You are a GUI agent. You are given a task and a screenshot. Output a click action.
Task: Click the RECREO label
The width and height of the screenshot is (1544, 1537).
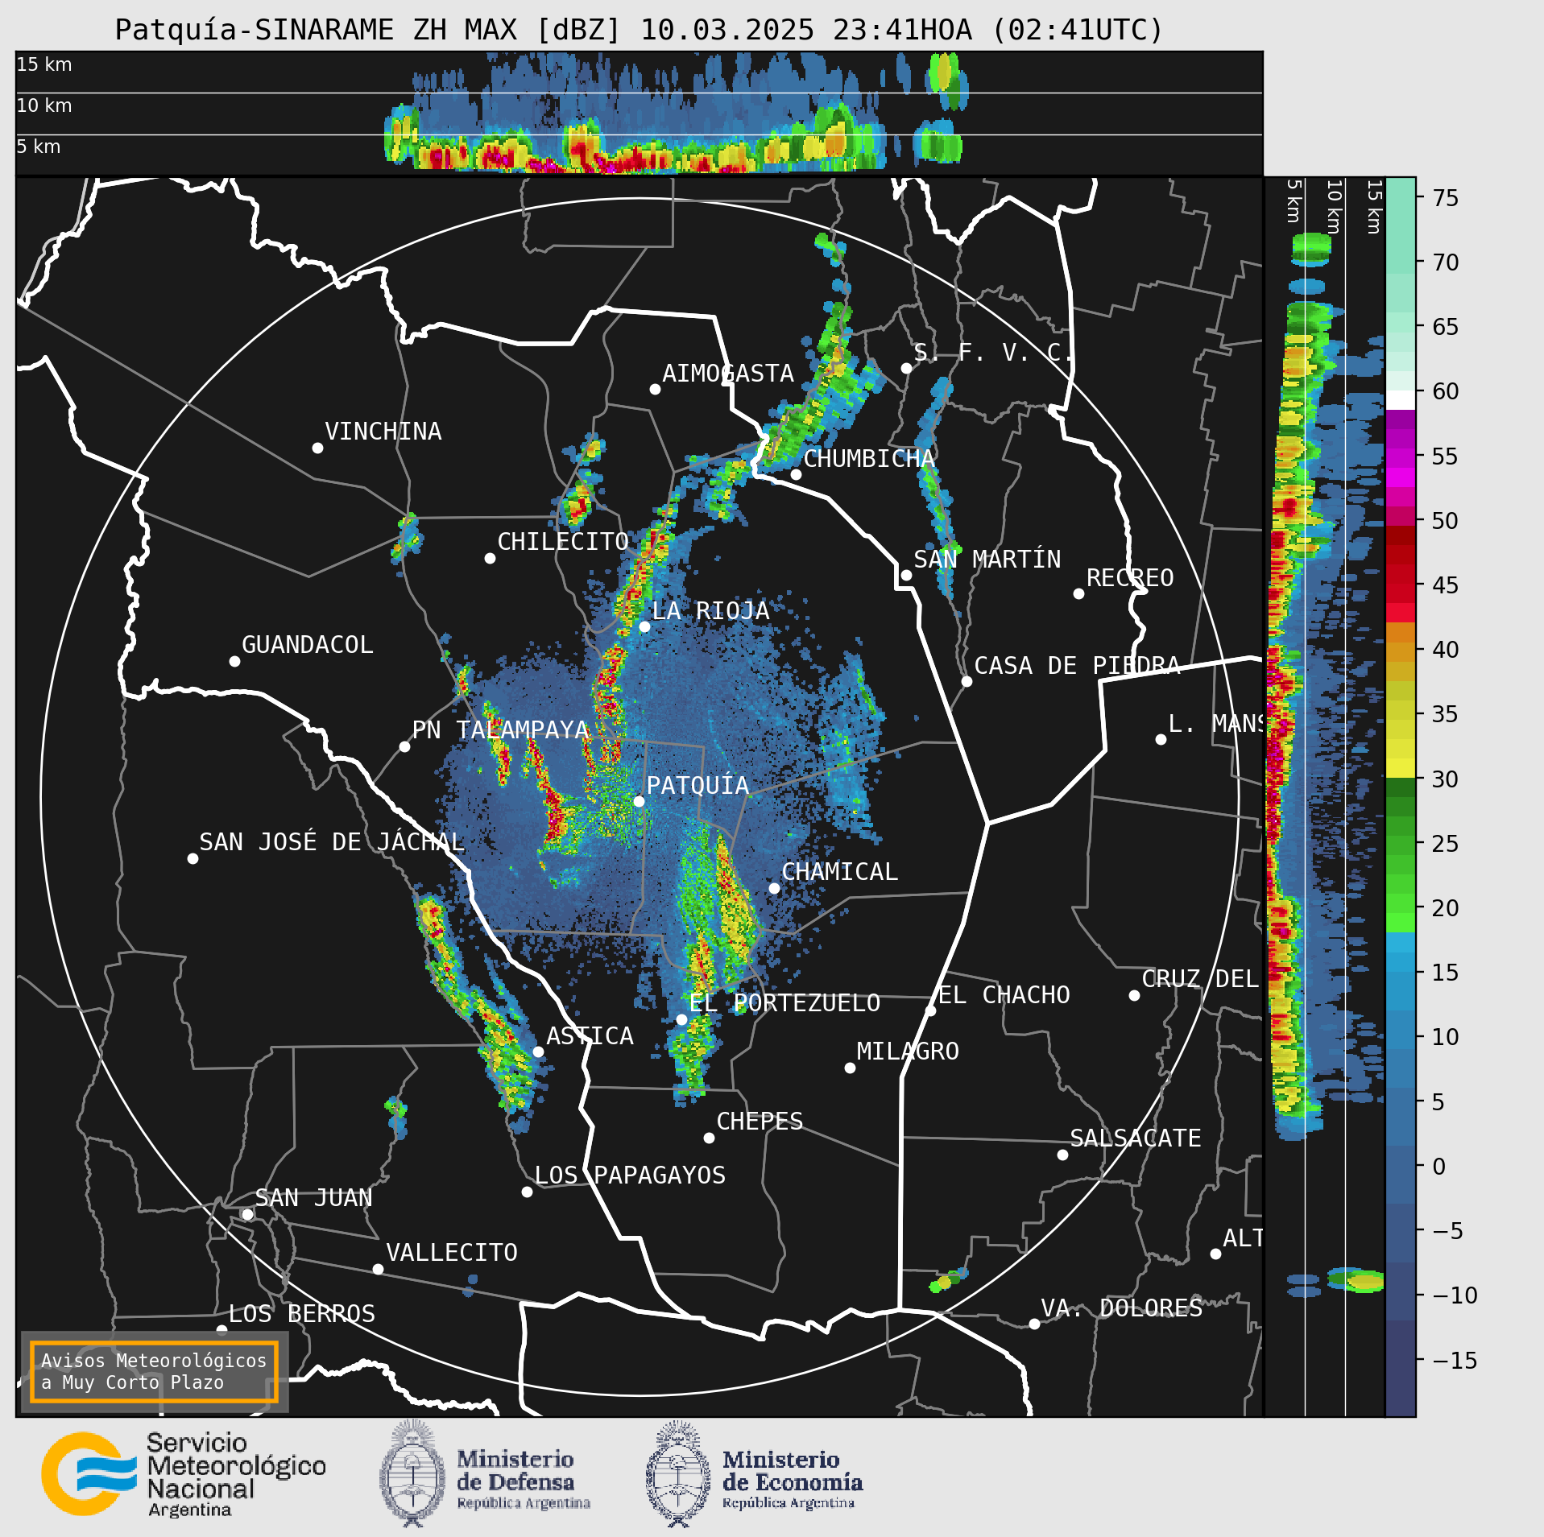[1130, 577]
